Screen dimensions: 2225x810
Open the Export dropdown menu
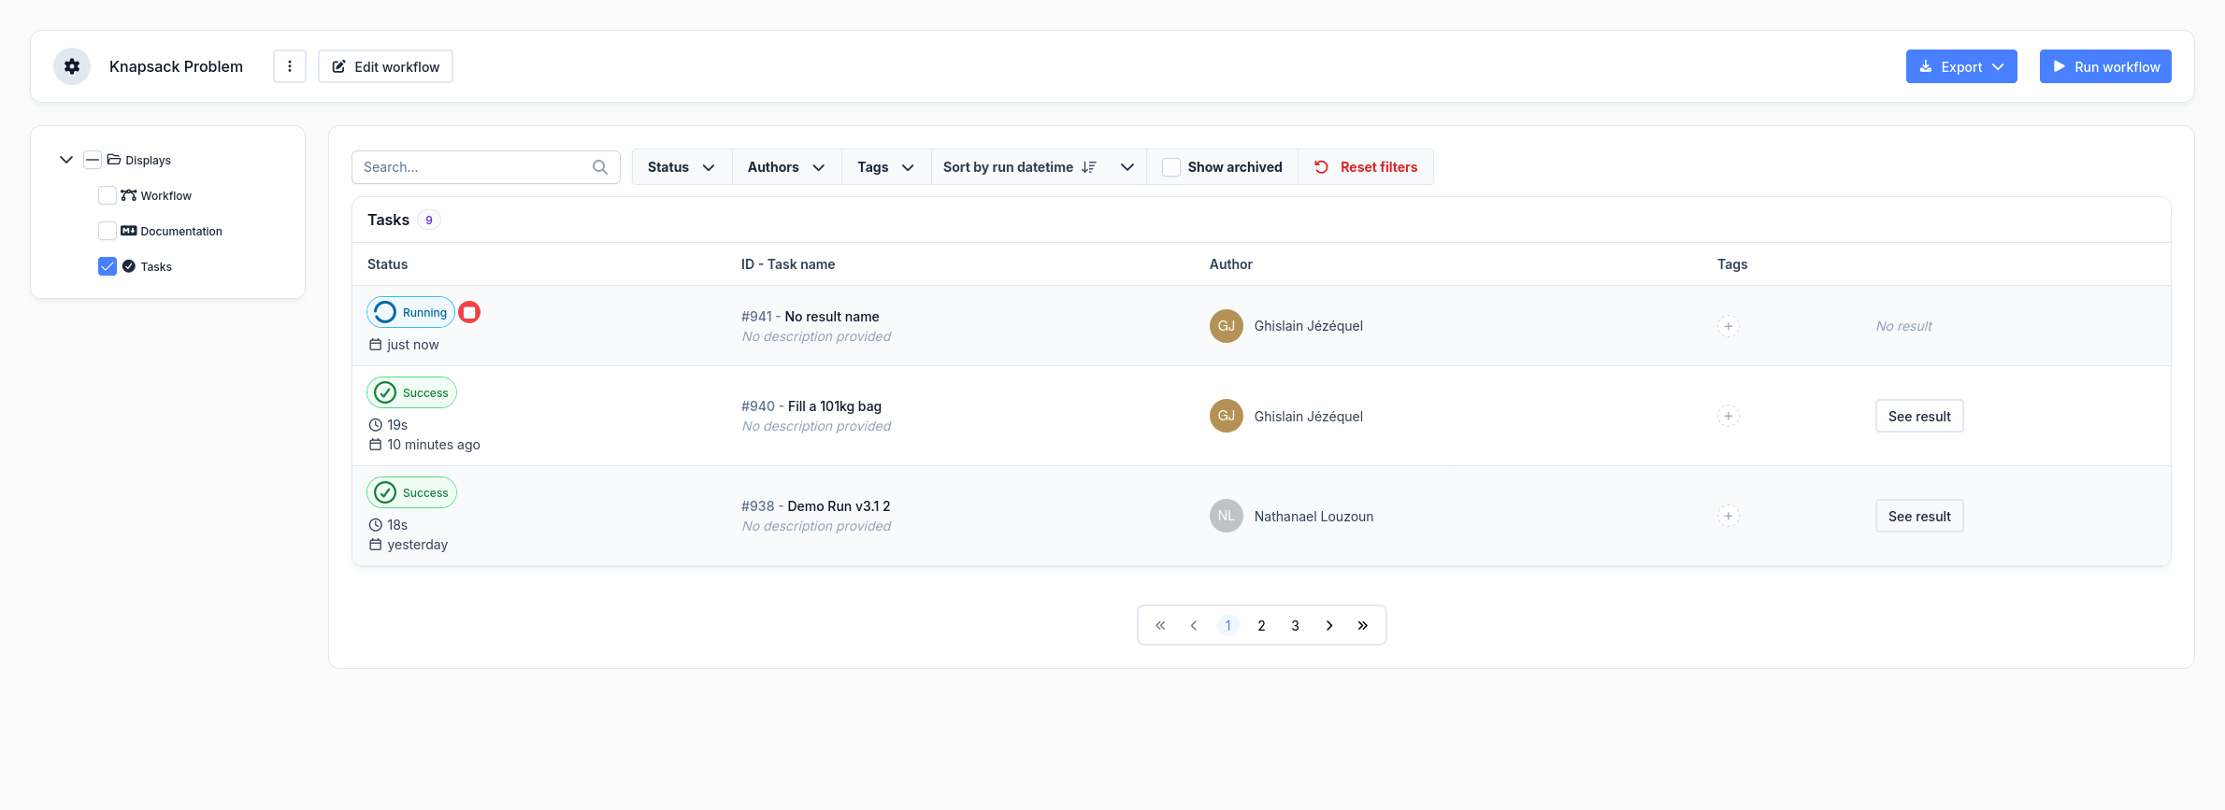[x=1960, y=66]
